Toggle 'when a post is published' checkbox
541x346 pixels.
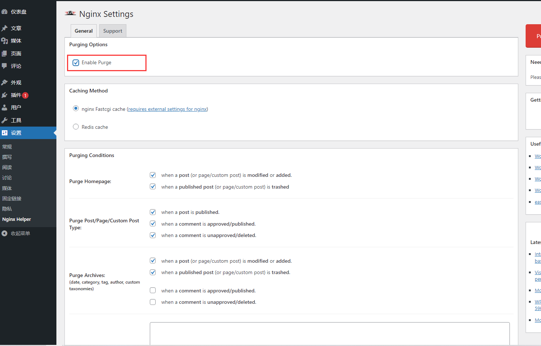pyautogui.click(x=153, y=212)
